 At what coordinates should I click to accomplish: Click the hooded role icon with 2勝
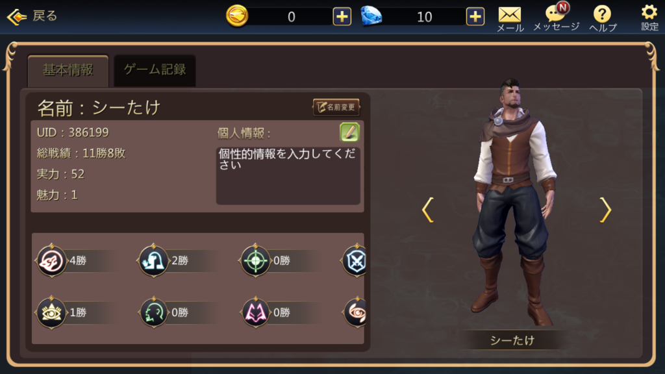click(153, 260)
